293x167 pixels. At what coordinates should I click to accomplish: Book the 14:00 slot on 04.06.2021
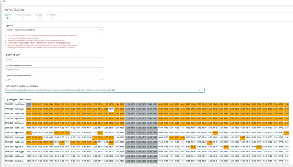(x=160, y=152)
